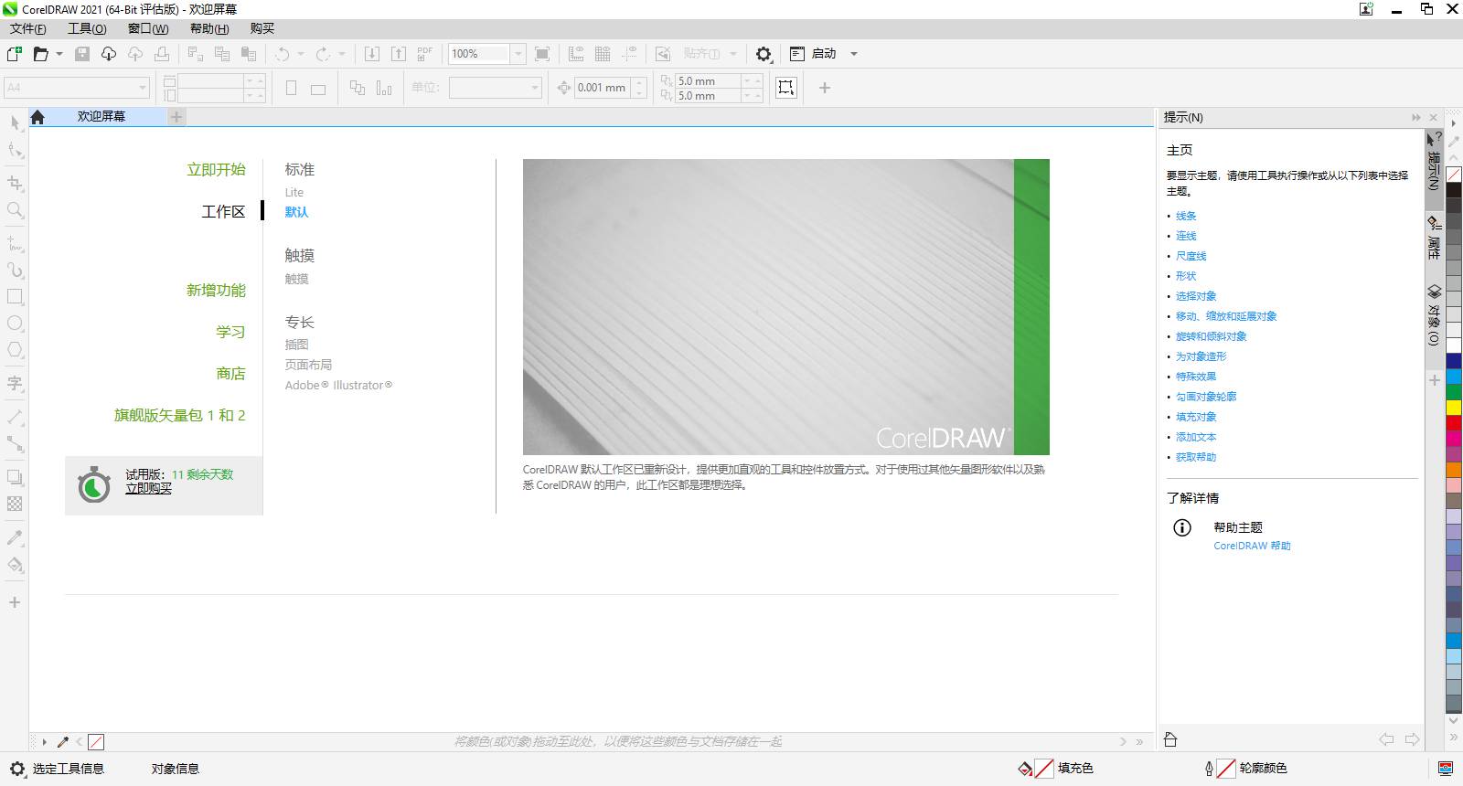
Task: Click the New document icon
Action: click(15, 54)
